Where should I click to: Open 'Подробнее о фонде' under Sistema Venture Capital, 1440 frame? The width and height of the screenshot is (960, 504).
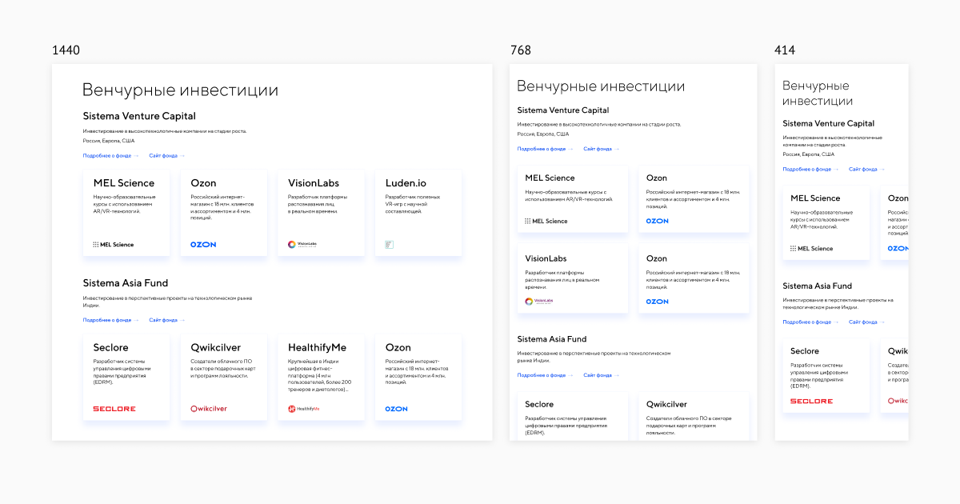click(x=110, y=156)
